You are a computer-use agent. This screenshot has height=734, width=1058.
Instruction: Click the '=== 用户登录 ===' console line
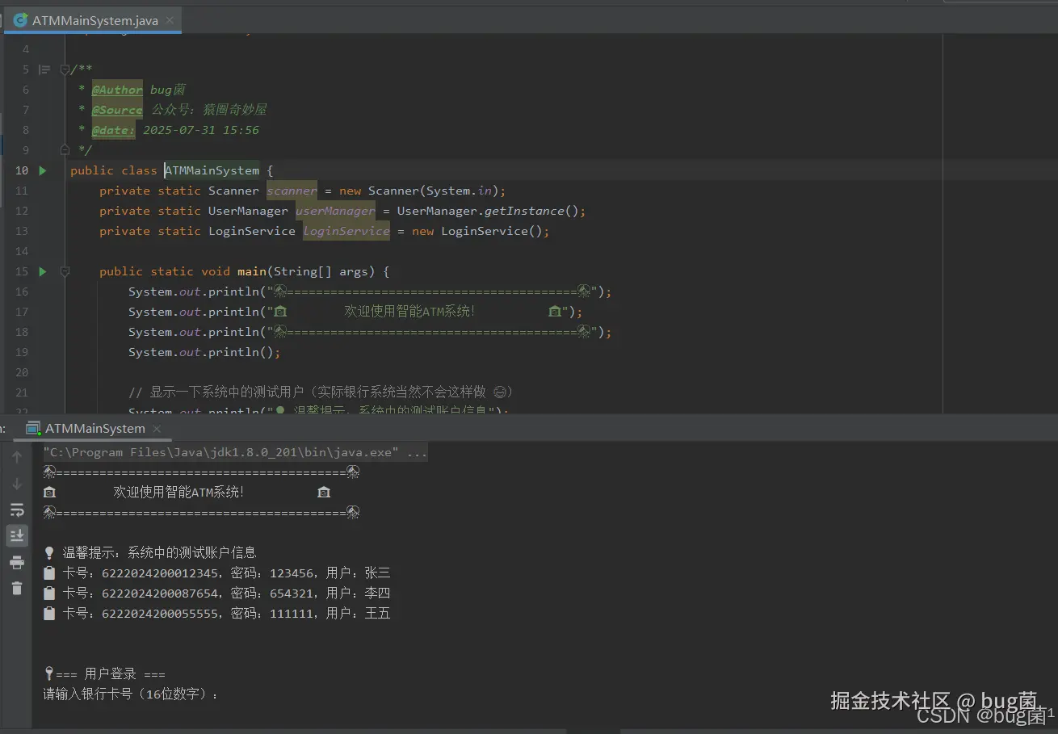[x=110, y=673]
